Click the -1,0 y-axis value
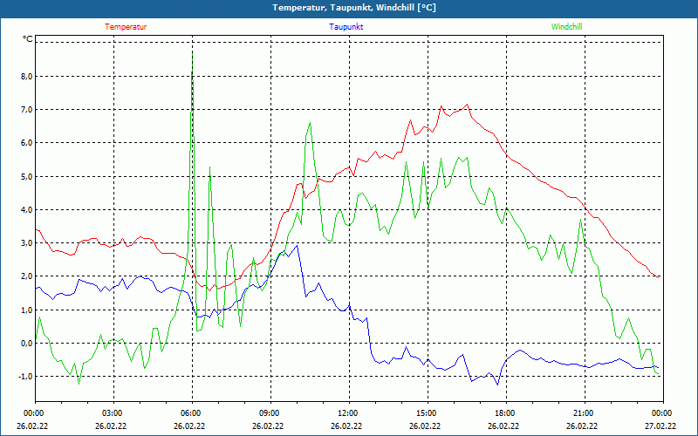Viewport: 698px width, 436px height. tap(25, 377)
